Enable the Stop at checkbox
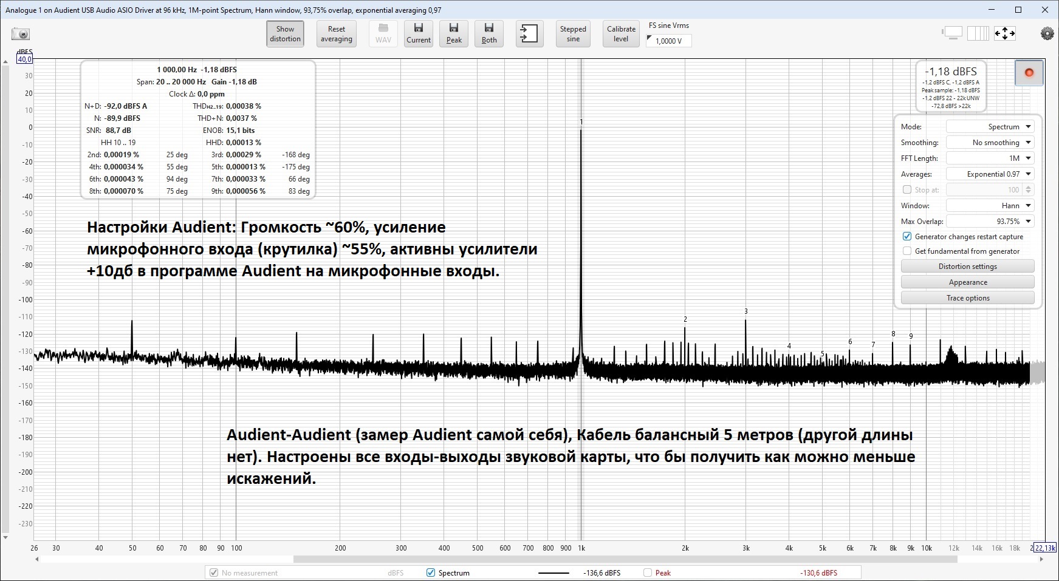The height and width of the screenshot is (581, 1059). [x=907, y=190]
